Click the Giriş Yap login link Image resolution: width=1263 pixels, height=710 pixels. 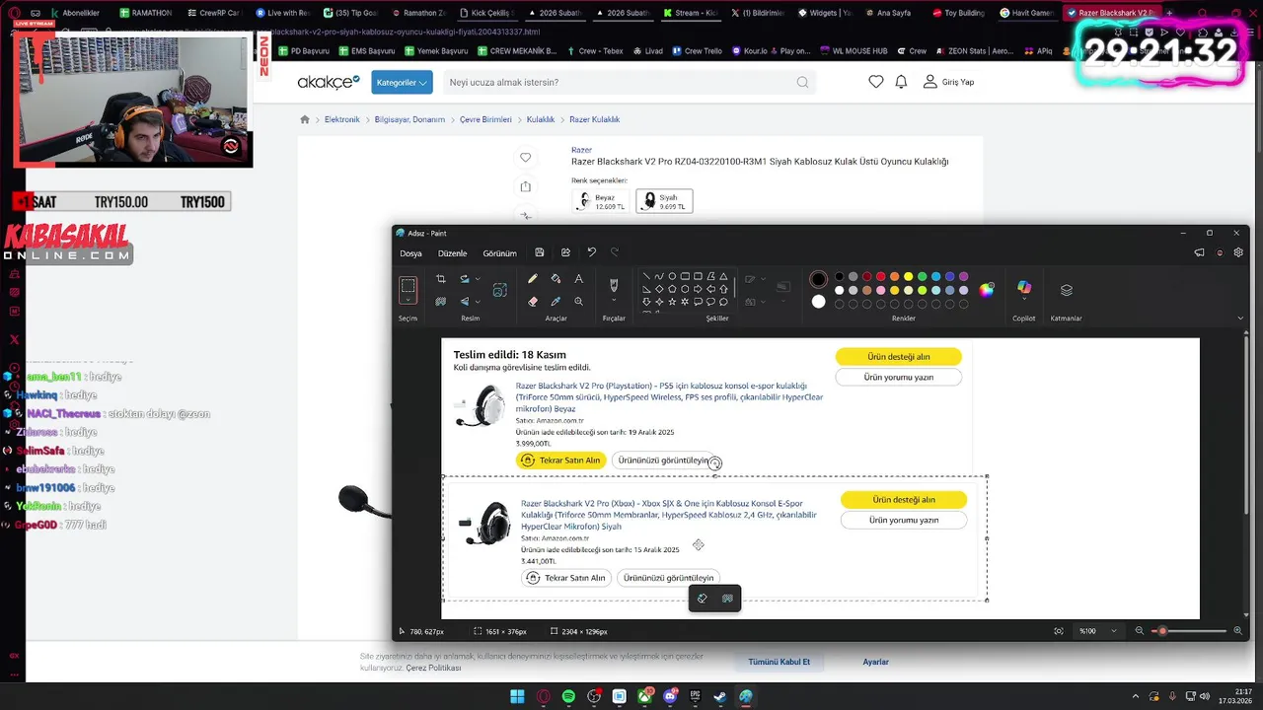point(948,82)
